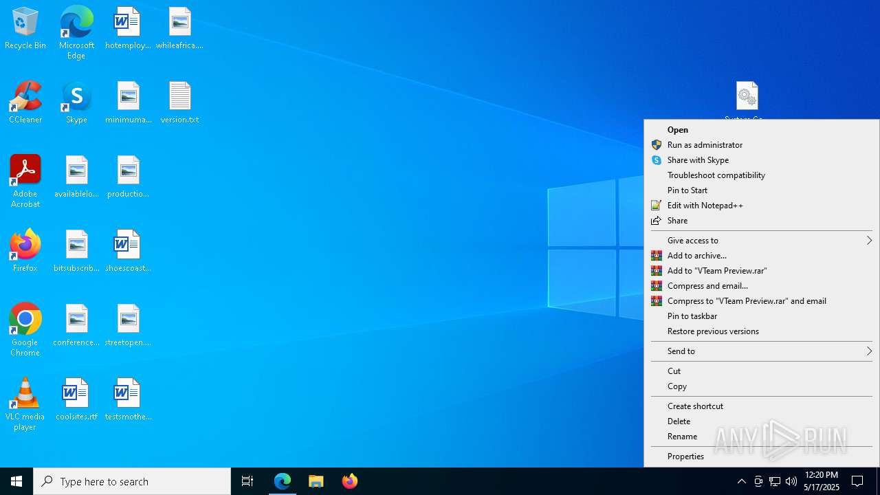Choose Troubleshoot compatibility
This screenshot has width=880, height=495.
(x=762, y=175)
